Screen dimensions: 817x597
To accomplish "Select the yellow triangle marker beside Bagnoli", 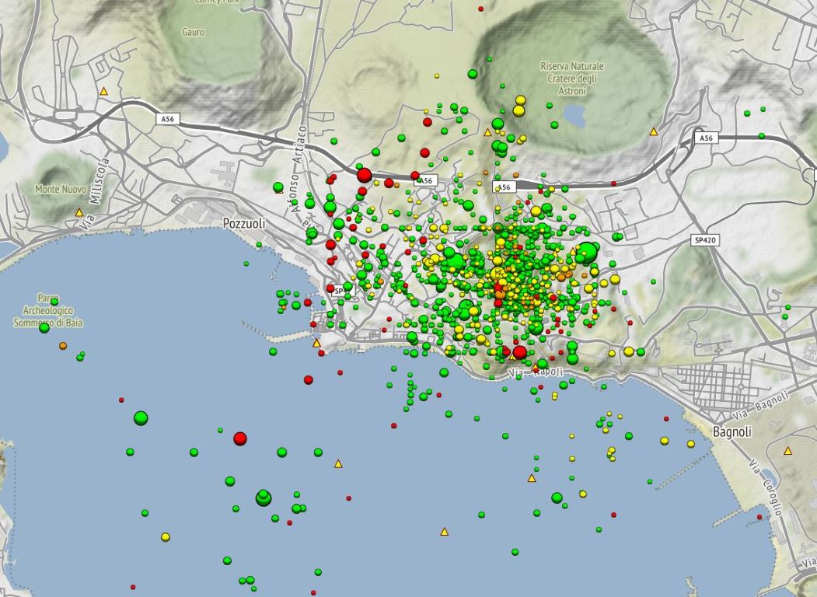I will click(x=788, y=451).
